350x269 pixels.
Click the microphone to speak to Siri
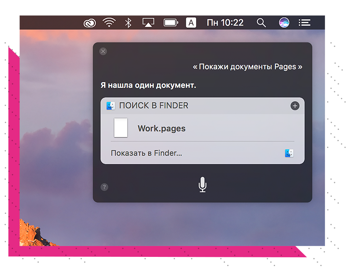[x=202, y=184]
